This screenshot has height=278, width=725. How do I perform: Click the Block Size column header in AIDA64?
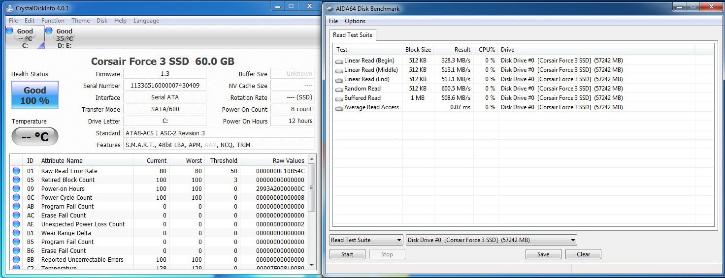tap(418, 49)
